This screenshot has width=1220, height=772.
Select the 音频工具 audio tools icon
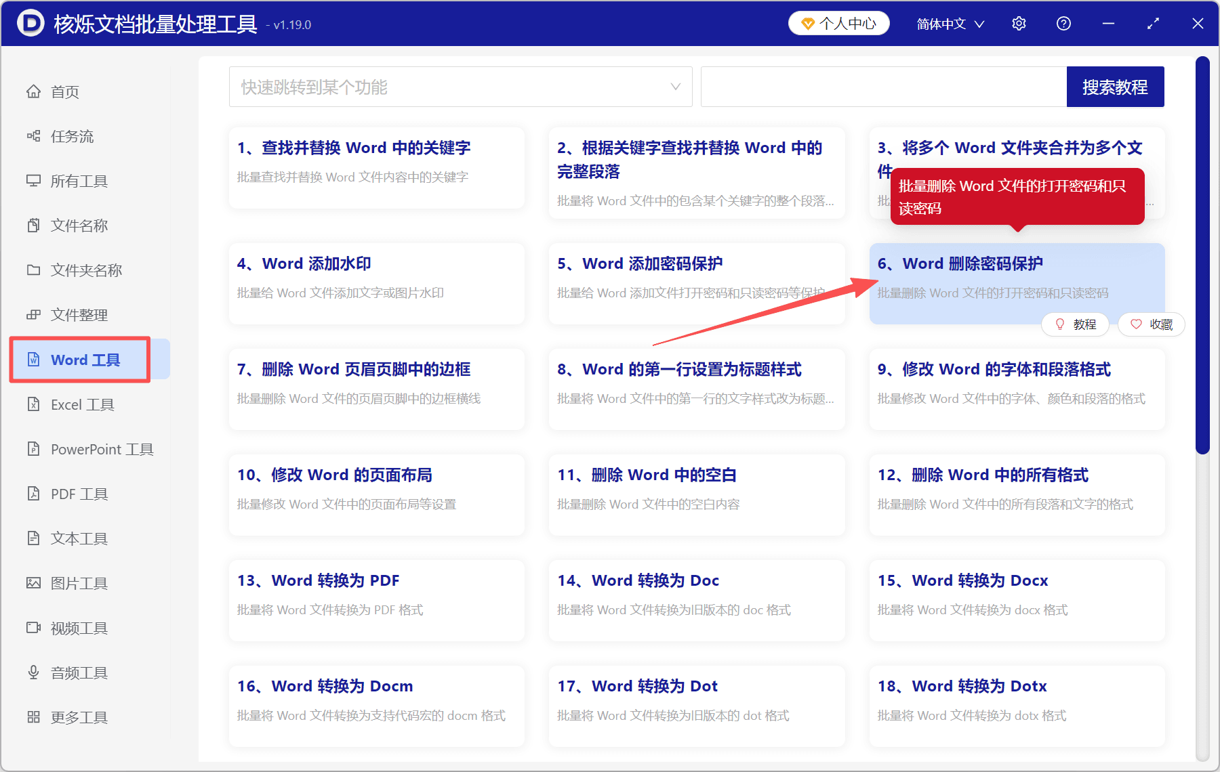pos(77,672)
